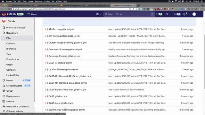Open the History menu in menu bar
The height and width of the screenshot is (115, 205).
click(30, 1)
